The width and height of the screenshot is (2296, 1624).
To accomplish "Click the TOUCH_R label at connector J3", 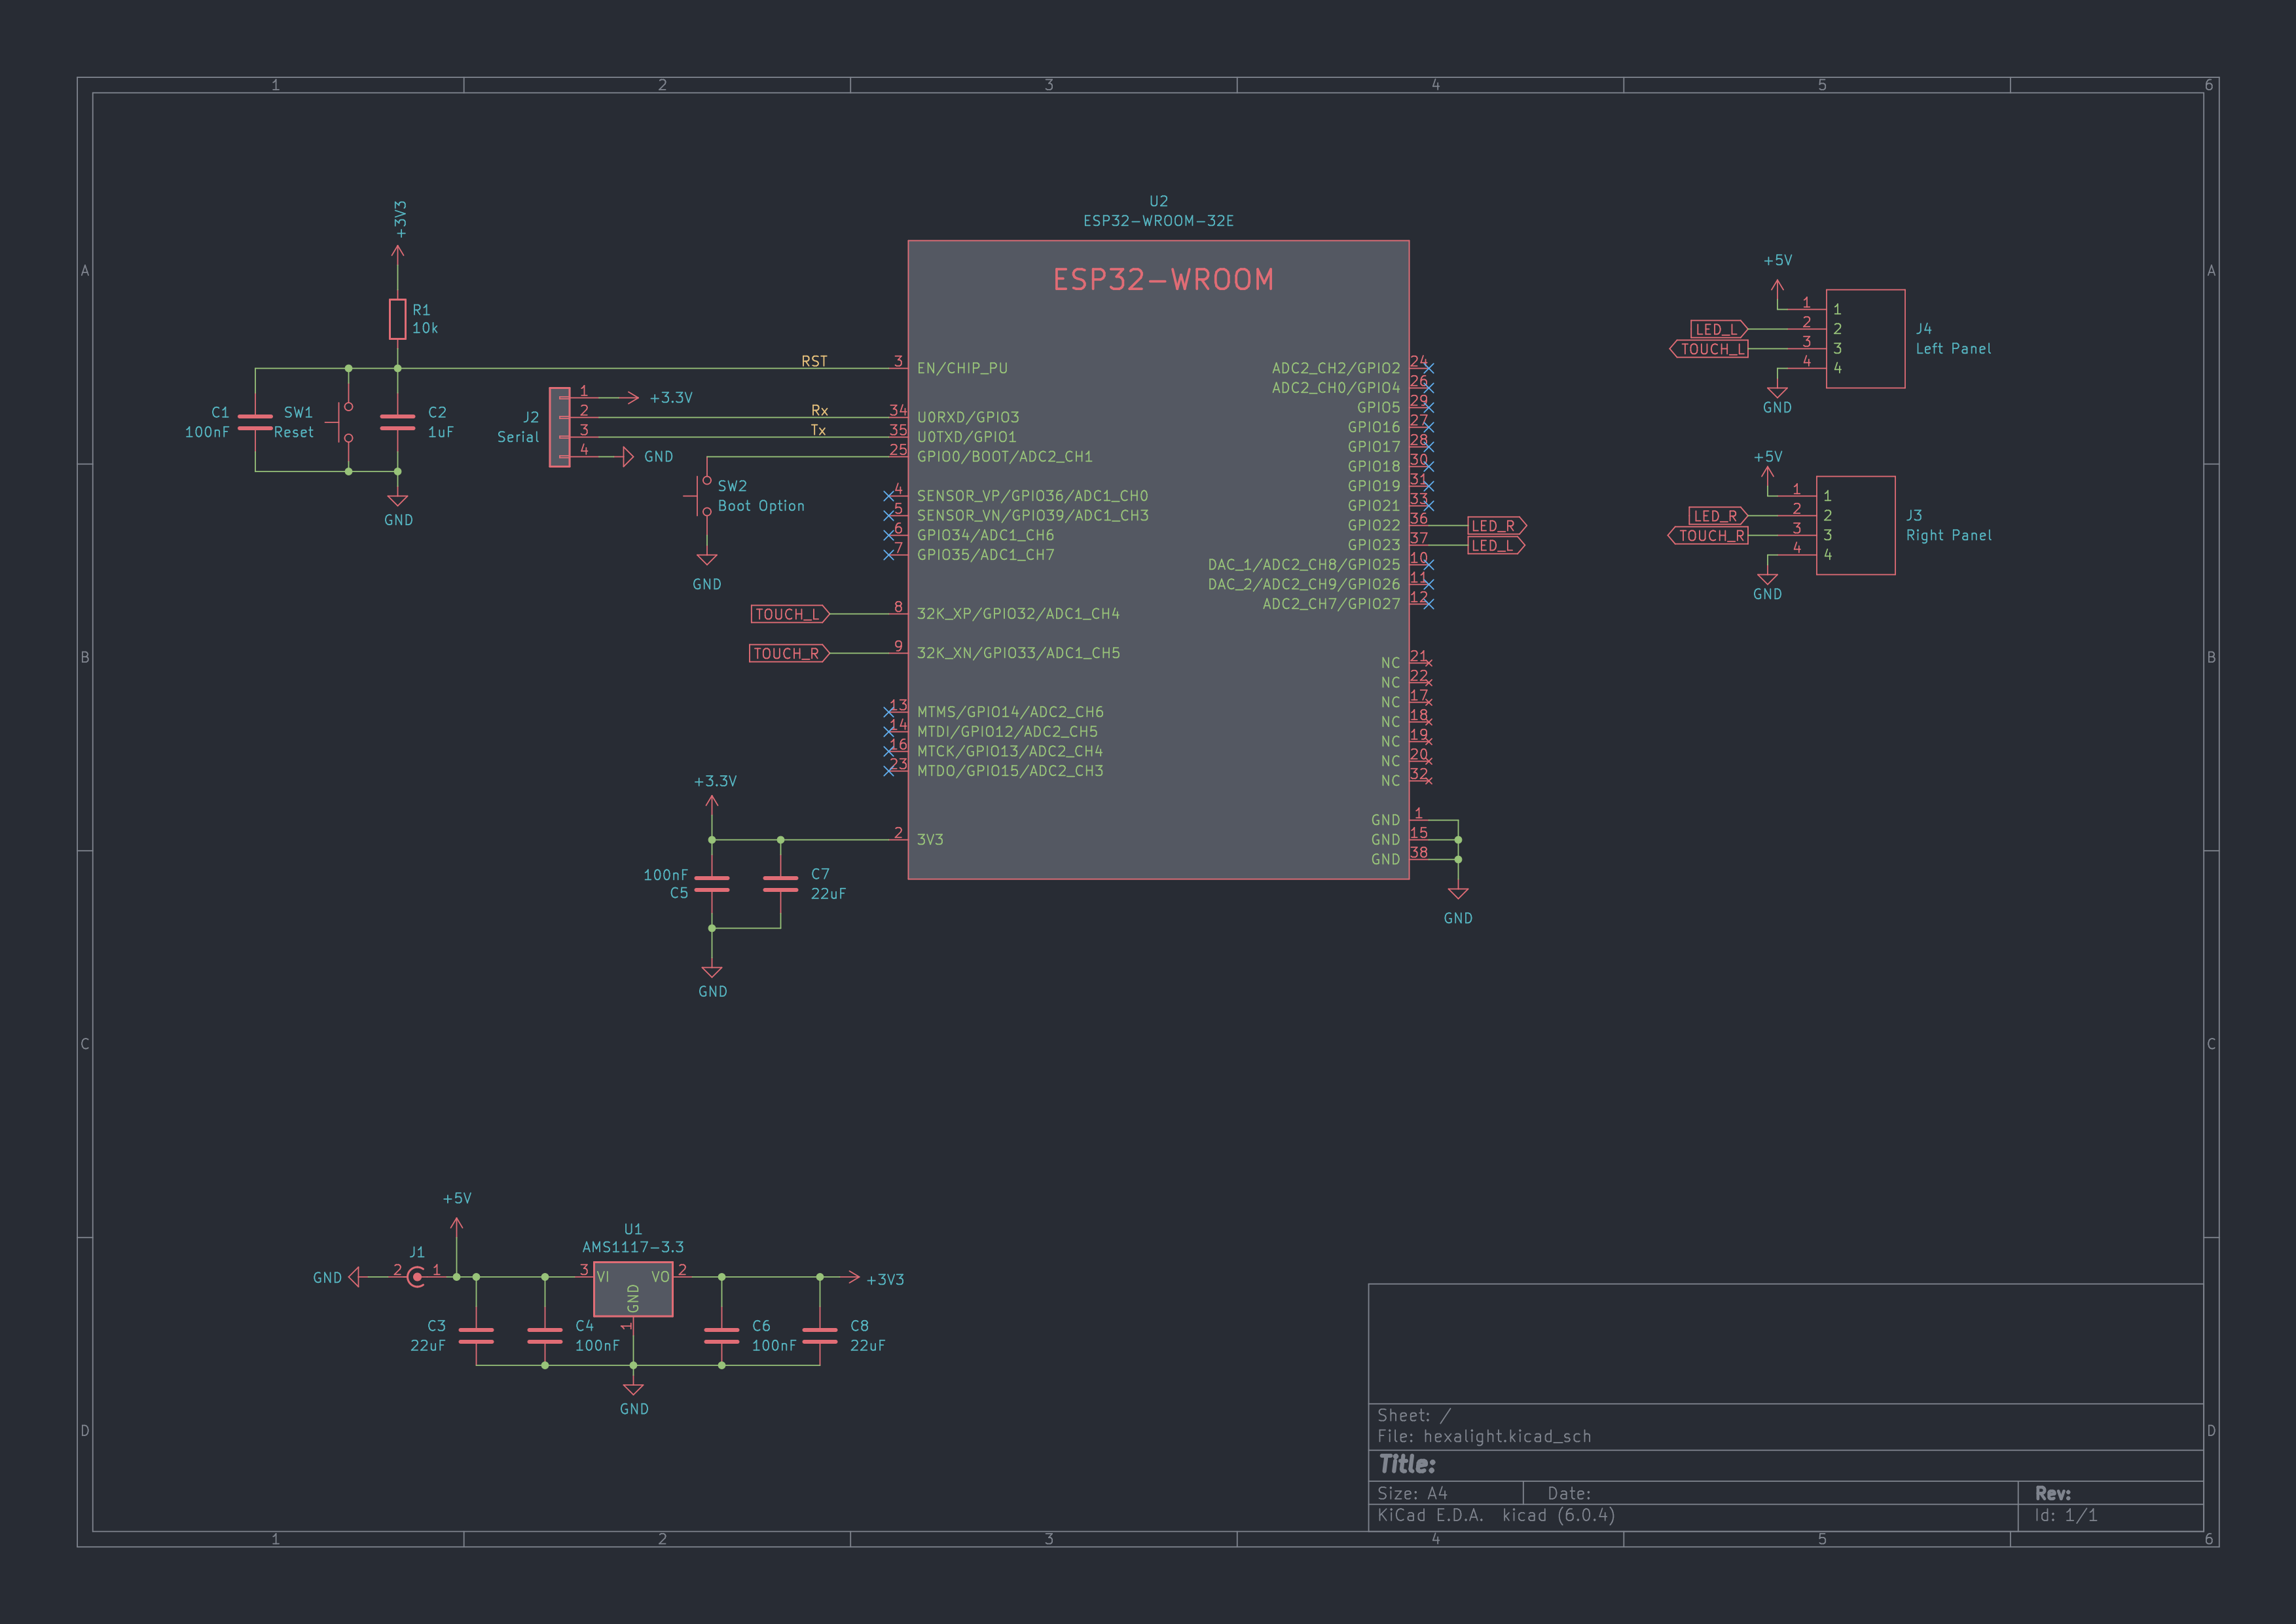I will 1711,536.
